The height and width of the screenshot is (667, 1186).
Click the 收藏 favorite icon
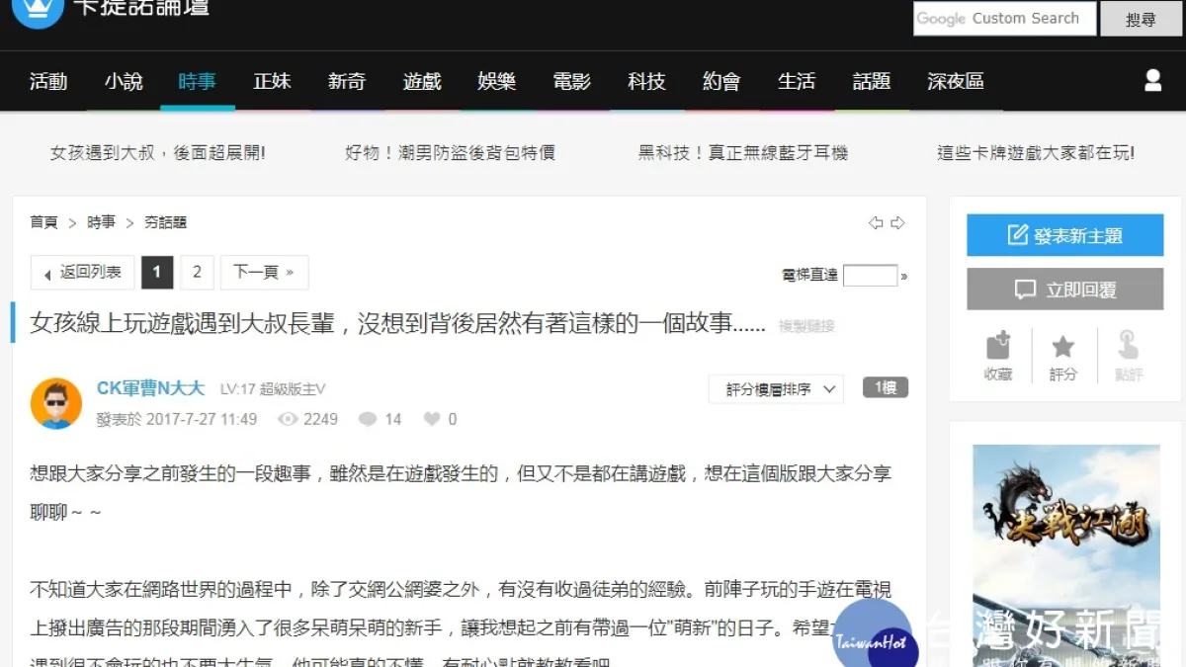point(998,346)
